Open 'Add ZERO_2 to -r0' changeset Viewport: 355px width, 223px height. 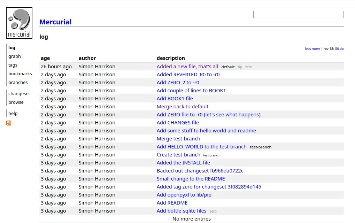pos(178,83)
